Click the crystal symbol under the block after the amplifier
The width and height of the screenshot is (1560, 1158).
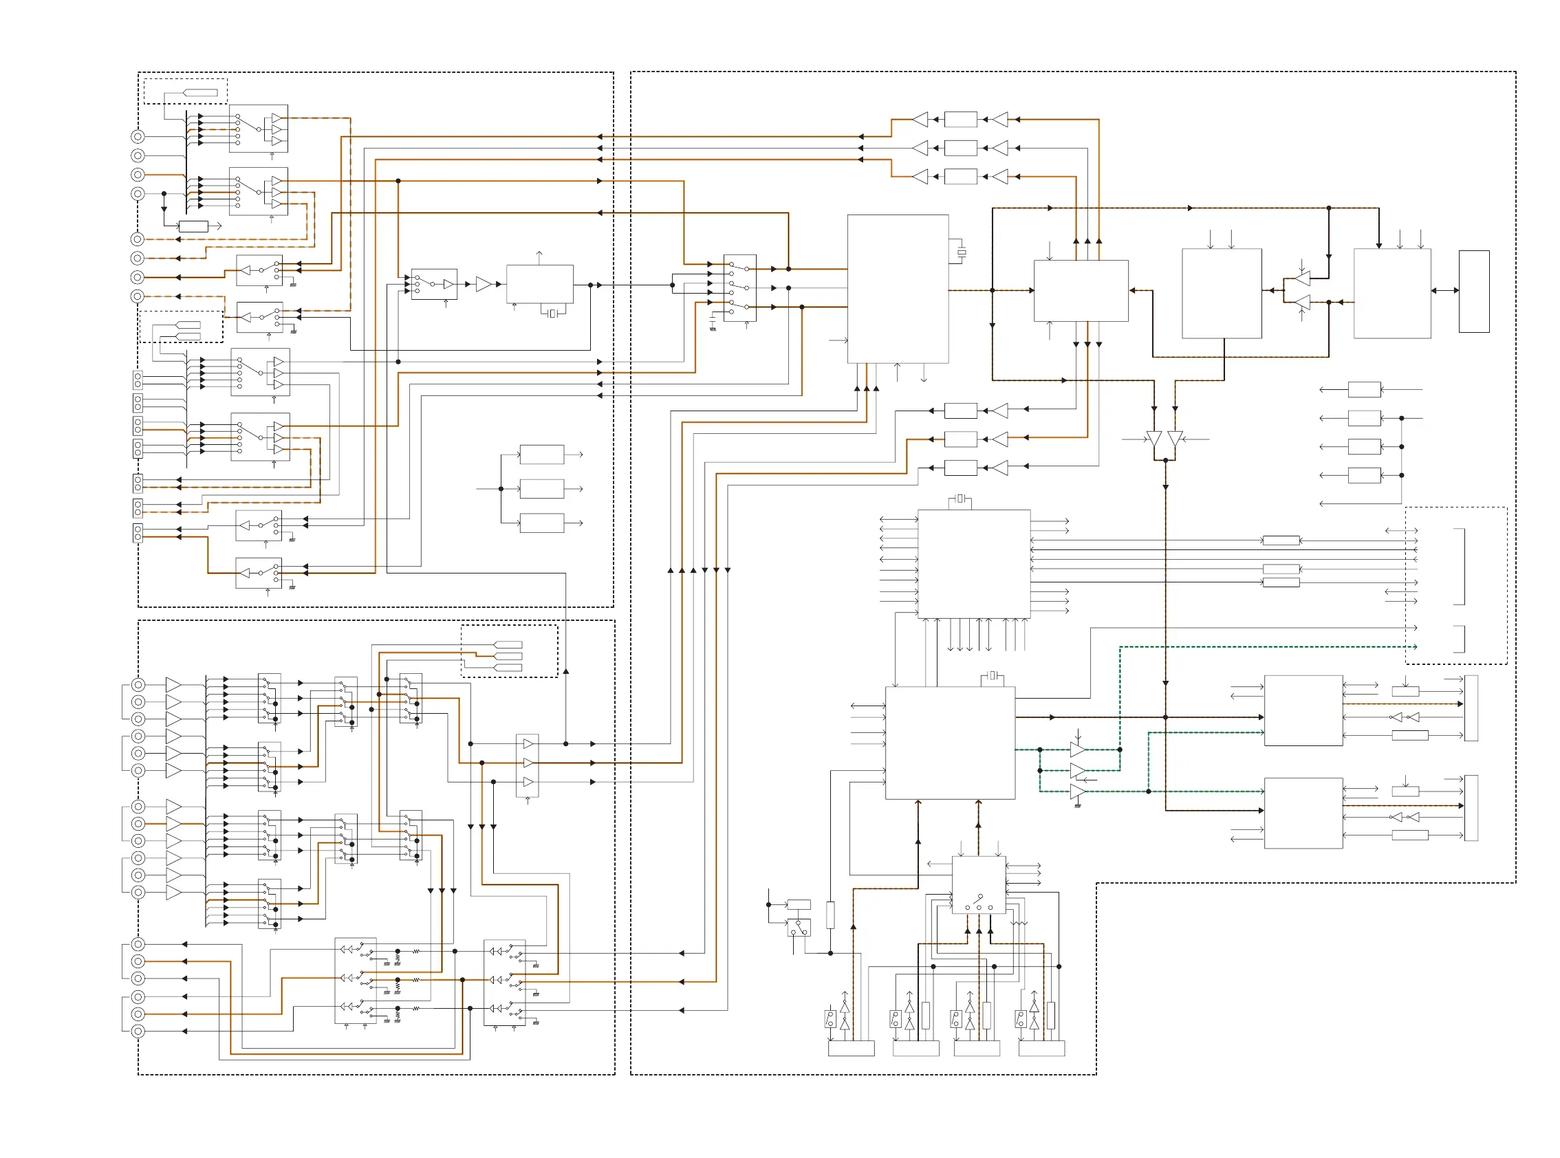(x=553, y=314)
